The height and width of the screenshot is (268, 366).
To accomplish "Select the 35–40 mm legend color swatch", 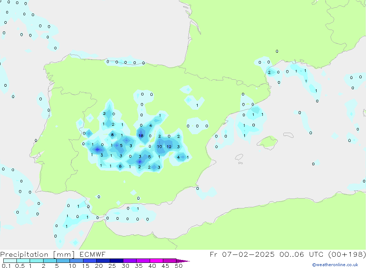I will click(143, 261).
